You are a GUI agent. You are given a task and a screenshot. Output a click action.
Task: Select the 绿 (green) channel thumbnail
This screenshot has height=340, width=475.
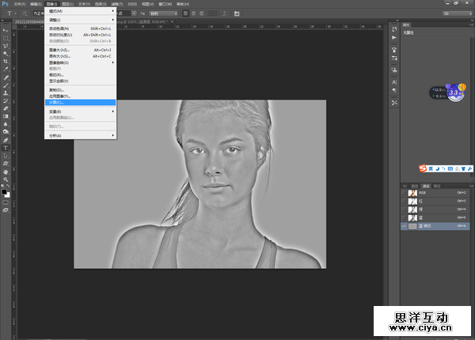[x=413, y=210]
